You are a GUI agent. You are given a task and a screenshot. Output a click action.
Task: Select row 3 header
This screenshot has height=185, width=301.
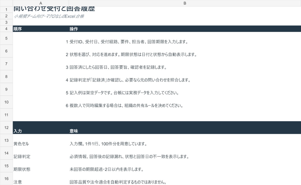click(x=6, y=22)
